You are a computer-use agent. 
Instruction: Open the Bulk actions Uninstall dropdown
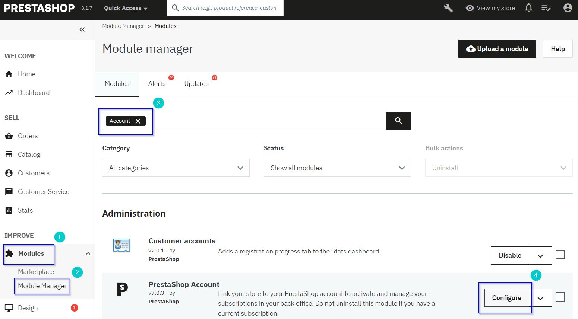tap(499, 168)
